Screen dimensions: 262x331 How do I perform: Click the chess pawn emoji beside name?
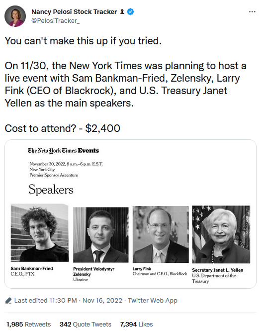122,11
